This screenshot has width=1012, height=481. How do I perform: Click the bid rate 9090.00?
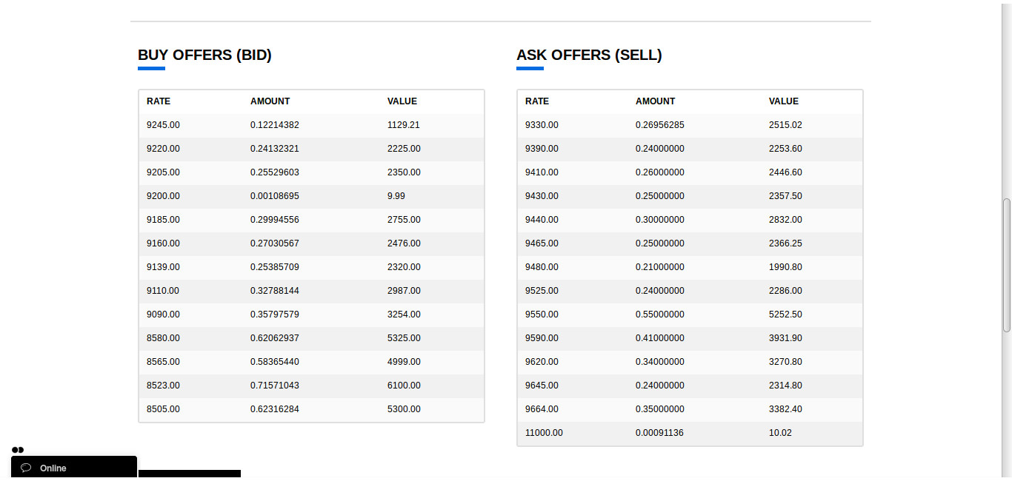pyautogui.click(x=163, y=314)
